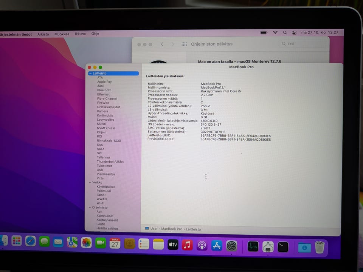Open Arkisto menu
This screenshot has height=272, width=363.
point(43,34)
